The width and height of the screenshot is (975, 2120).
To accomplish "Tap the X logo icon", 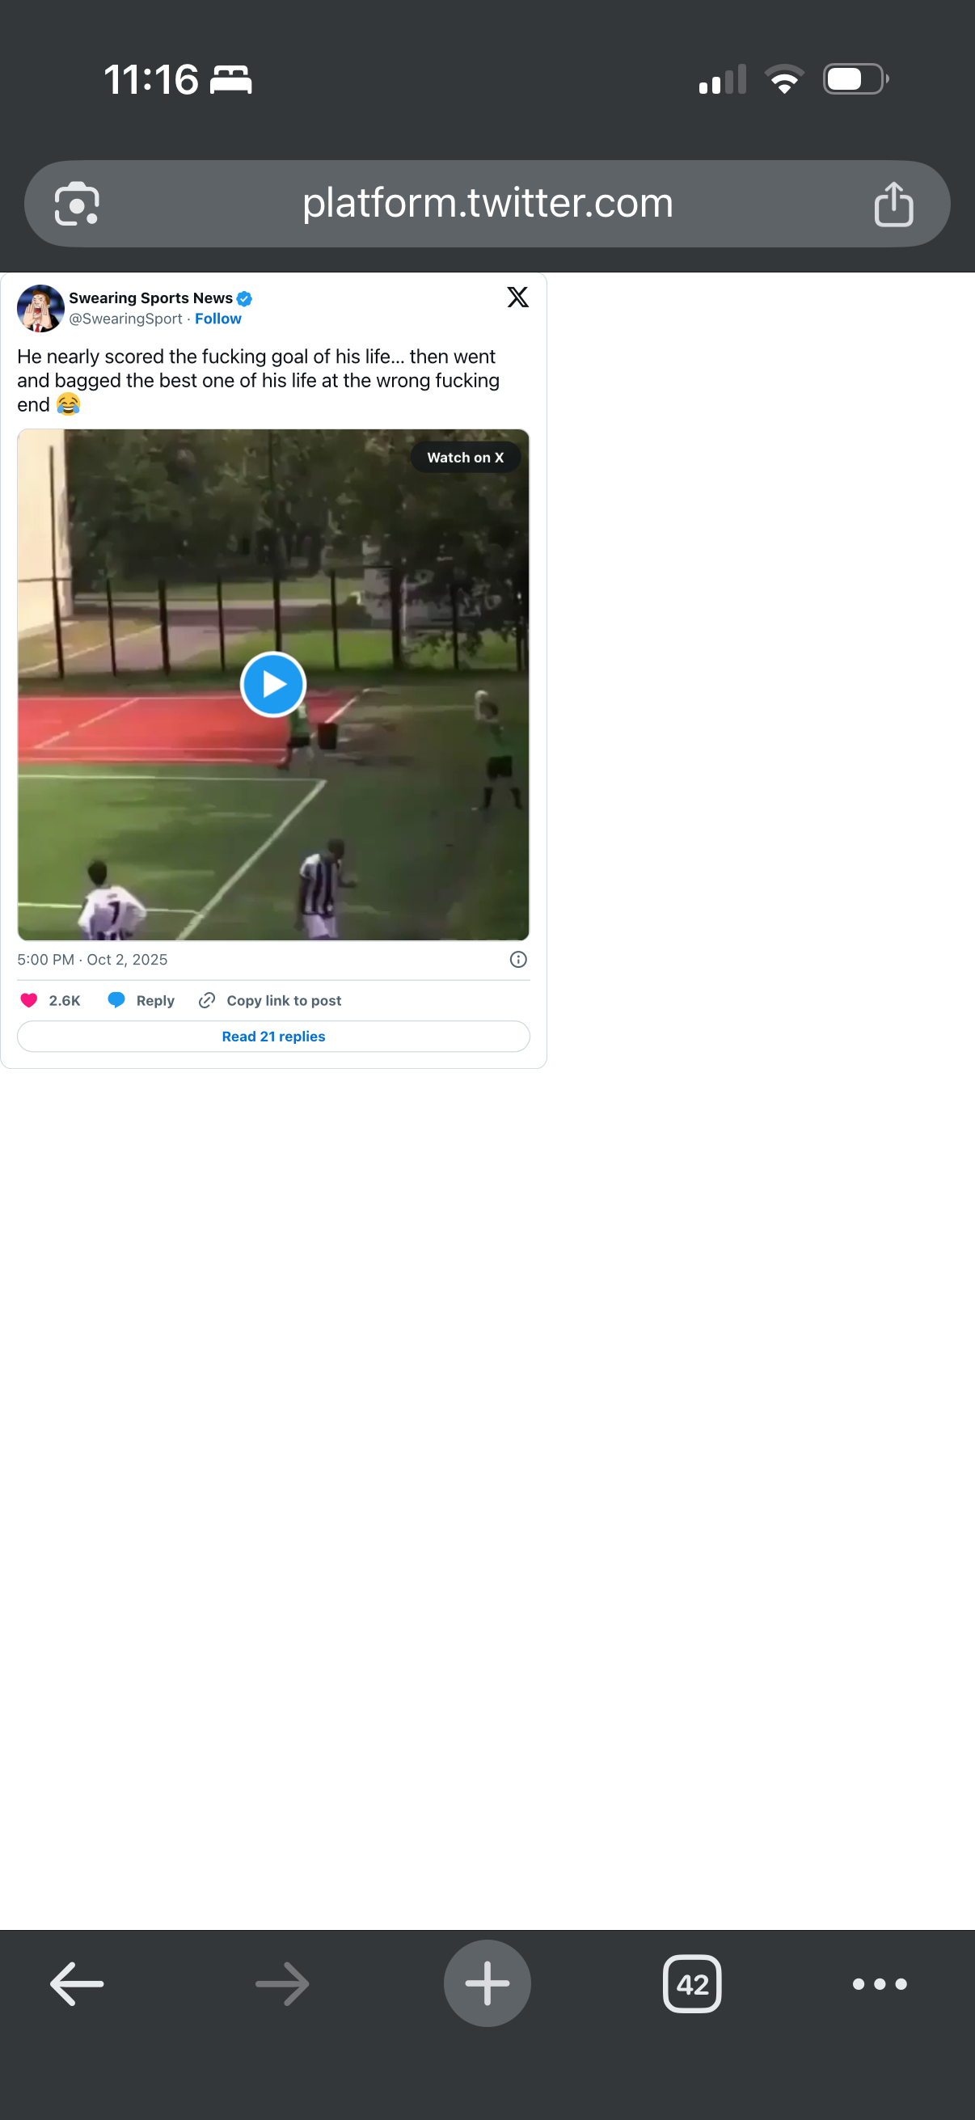I will [x=517, y=297].
